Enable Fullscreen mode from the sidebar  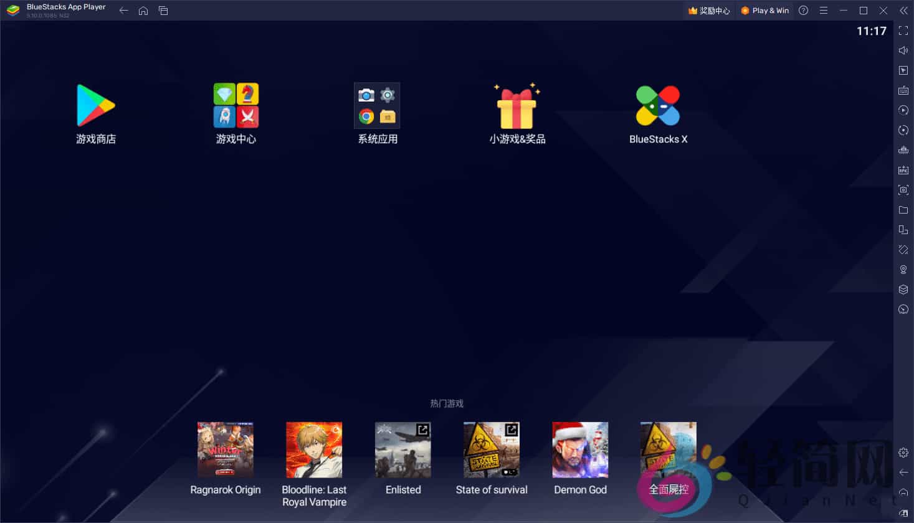[903, 30]
